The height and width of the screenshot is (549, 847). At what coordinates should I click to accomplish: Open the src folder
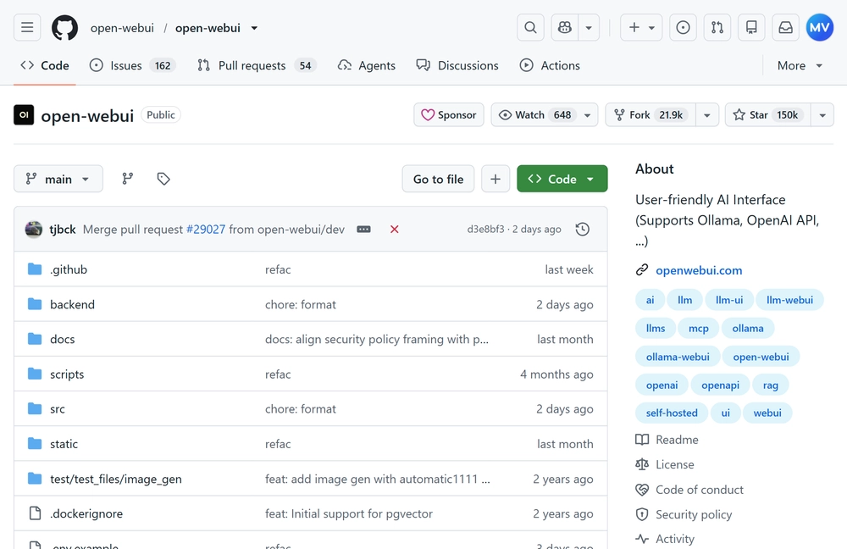(58, 409)
